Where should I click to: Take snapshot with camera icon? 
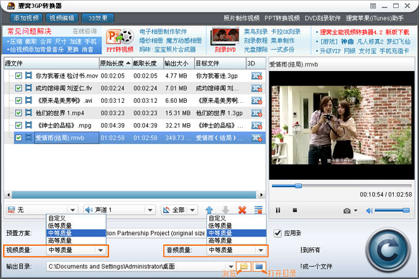pos(347,211)
